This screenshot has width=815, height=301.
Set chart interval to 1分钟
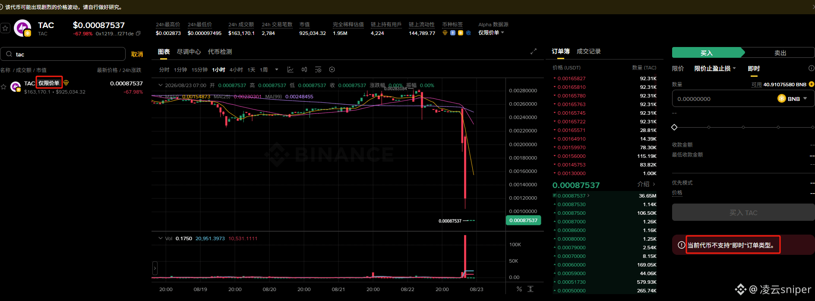[180, 69]
